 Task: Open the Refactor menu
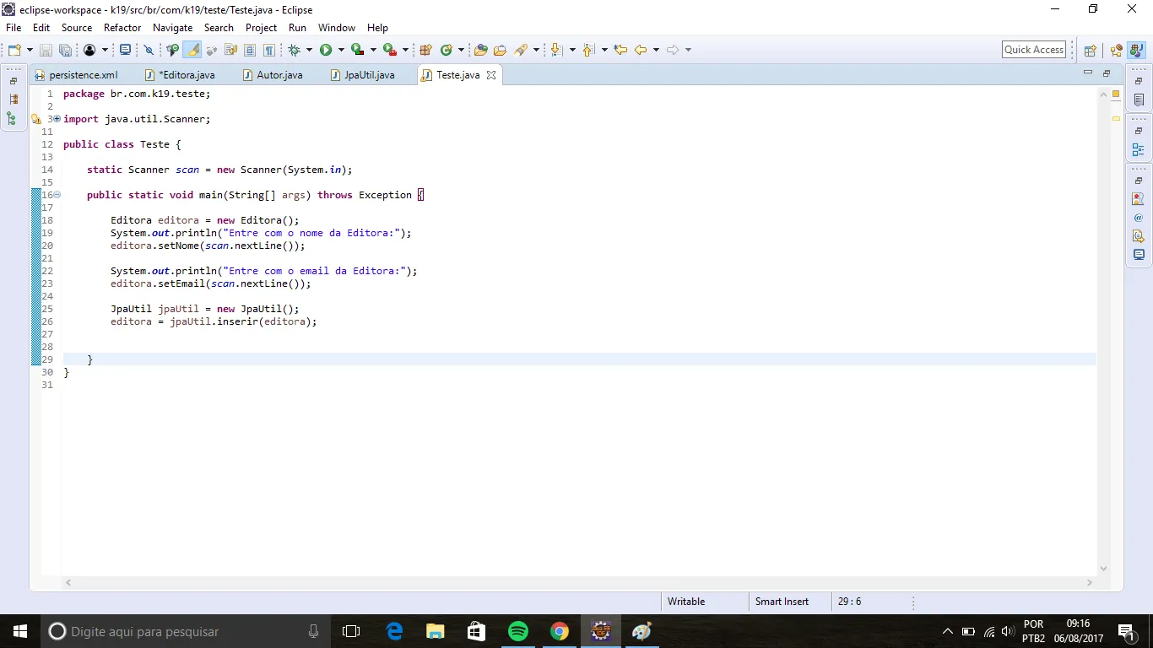[122, 28]
